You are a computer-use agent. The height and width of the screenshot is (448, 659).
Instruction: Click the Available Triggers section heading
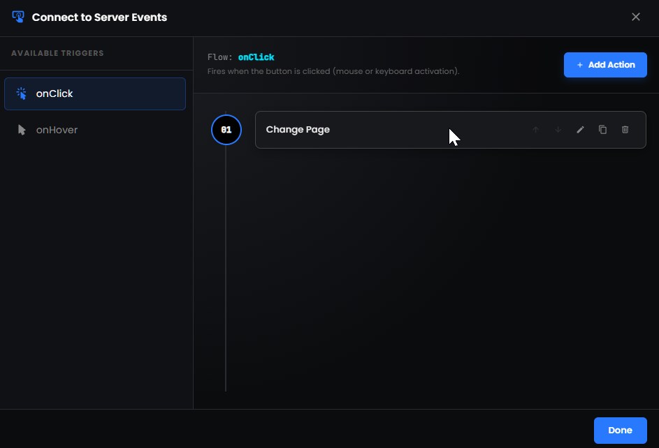[x=57, y=53]
